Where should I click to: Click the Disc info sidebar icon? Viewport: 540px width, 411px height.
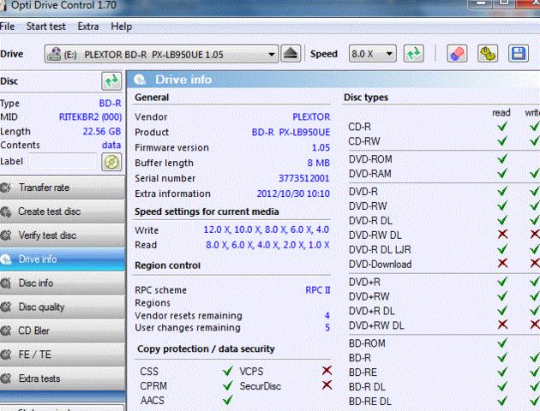pos(5,283)
